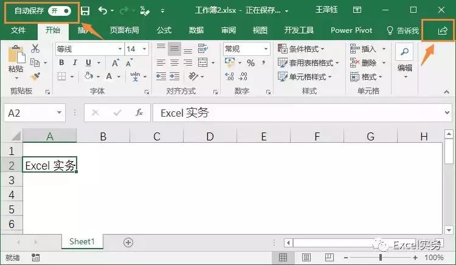The image size is (456, 265).
Task: Click the Save floppy disk icon
Action: tap(85, 11)
